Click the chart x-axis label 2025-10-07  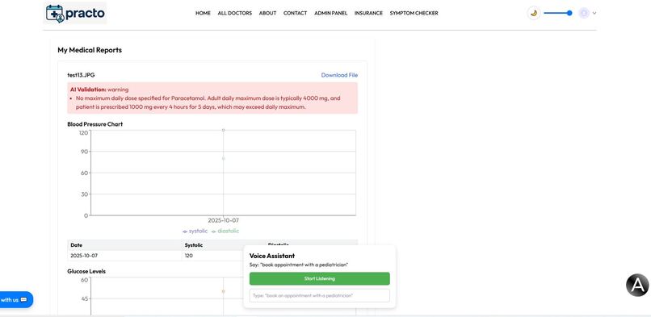point(224,221)
